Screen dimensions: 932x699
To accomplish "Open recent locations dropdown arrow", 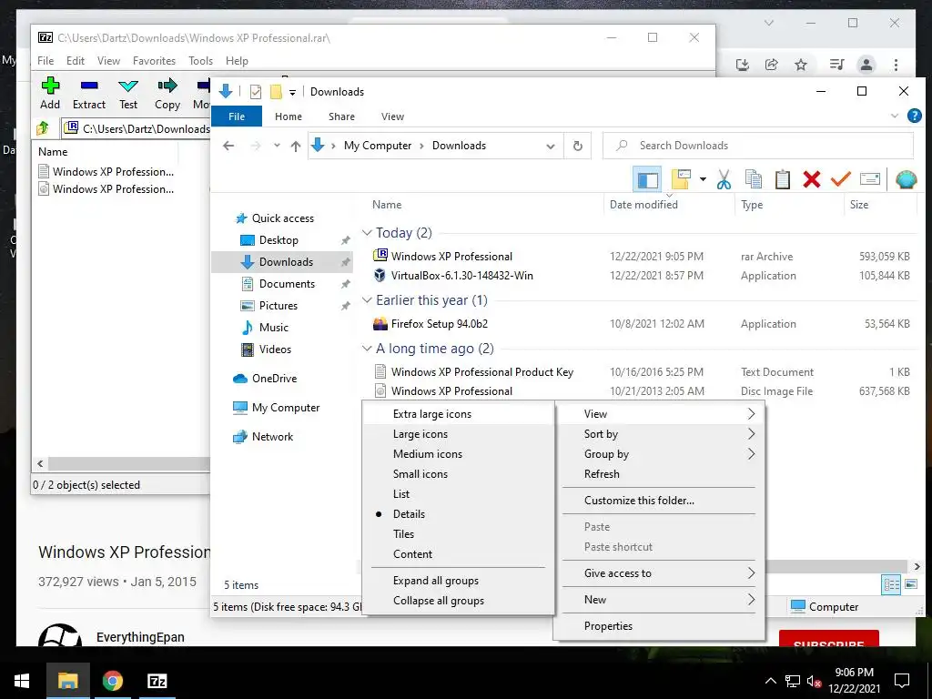I will (x=277, y=146).
